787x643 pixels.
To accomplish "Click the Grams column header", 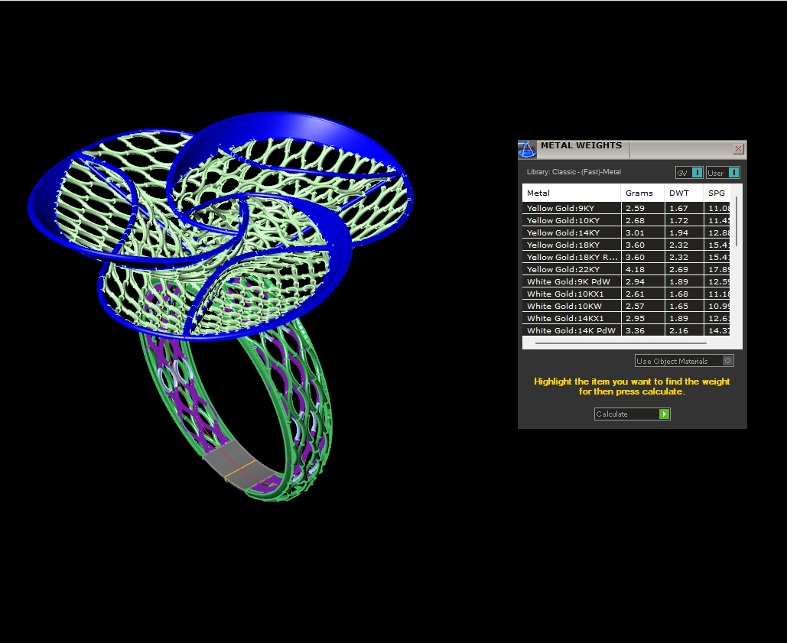I will (x=641, y=193).
